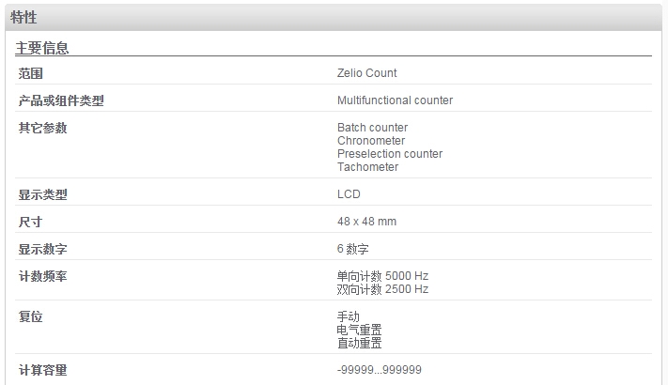Screen dimensions: 668x385
Task: Select the 6 数字 display digits value
Action: tap(352, 249)
